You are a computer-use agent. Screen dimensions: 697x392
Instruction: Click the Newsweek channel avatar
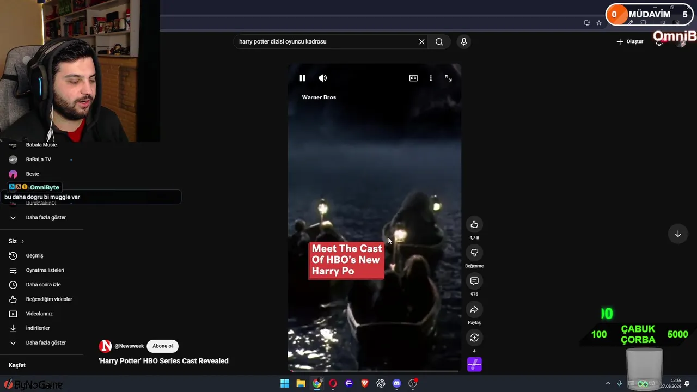(105, 346)
